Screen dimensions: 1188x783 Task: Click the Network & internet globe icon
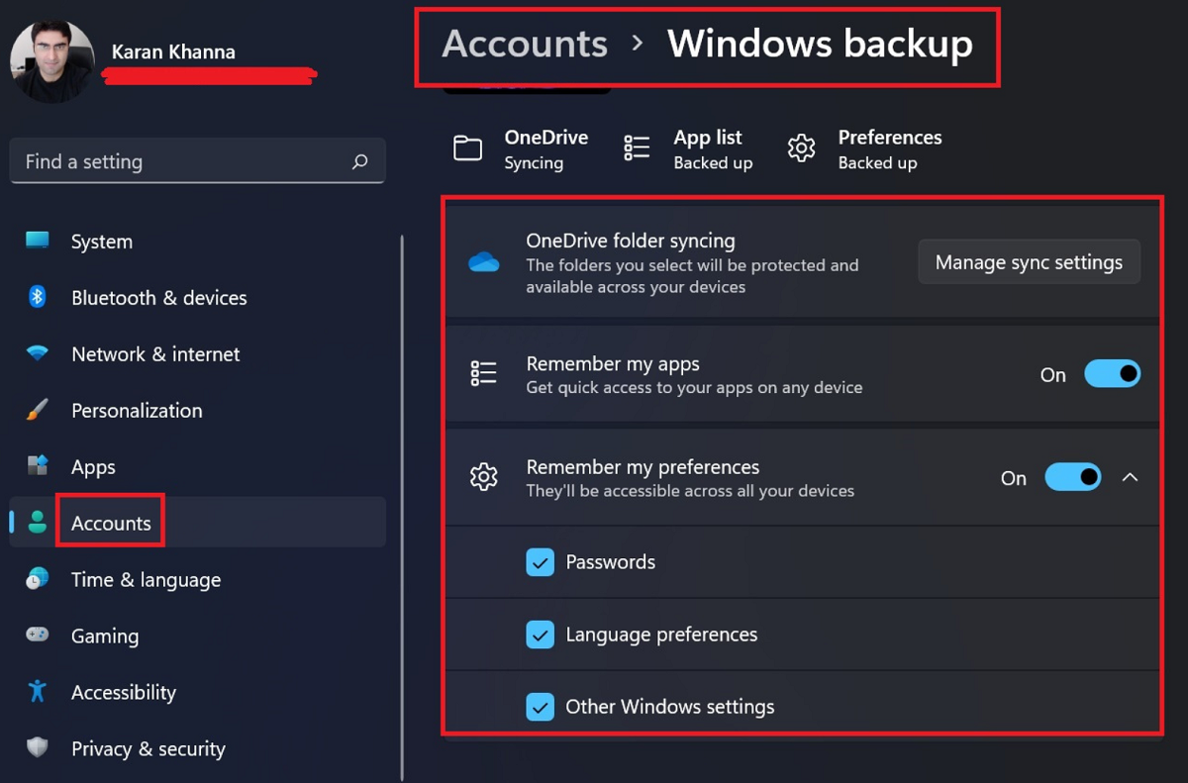coord(35,353)
